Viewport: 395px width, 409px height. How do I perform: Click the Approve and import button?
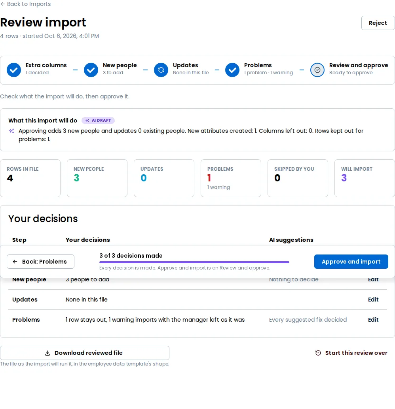[351, 262]
